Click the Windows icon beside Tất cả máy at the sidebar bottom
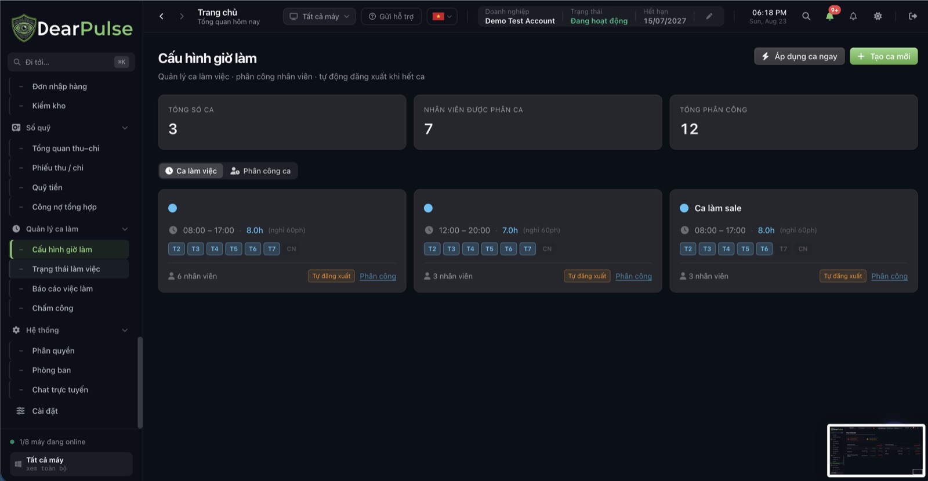This screenshot has width=928, height=481. pyautogui.click(x=18, y=464)
